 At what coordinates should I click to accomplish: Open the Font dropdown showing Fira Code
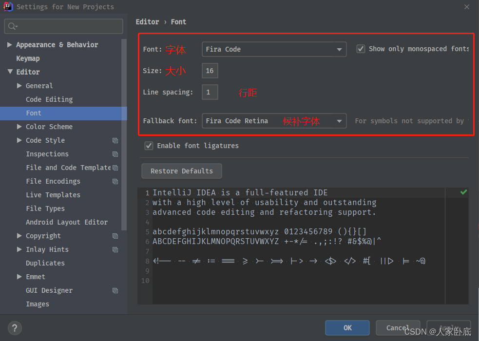click(x=274, y=49)
